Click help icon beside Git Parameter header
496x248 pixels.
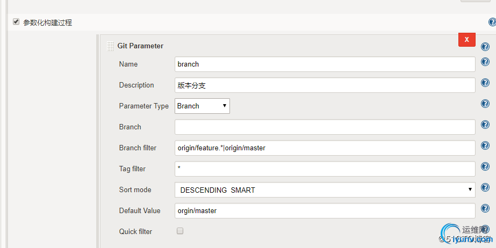tap(485, 47)
